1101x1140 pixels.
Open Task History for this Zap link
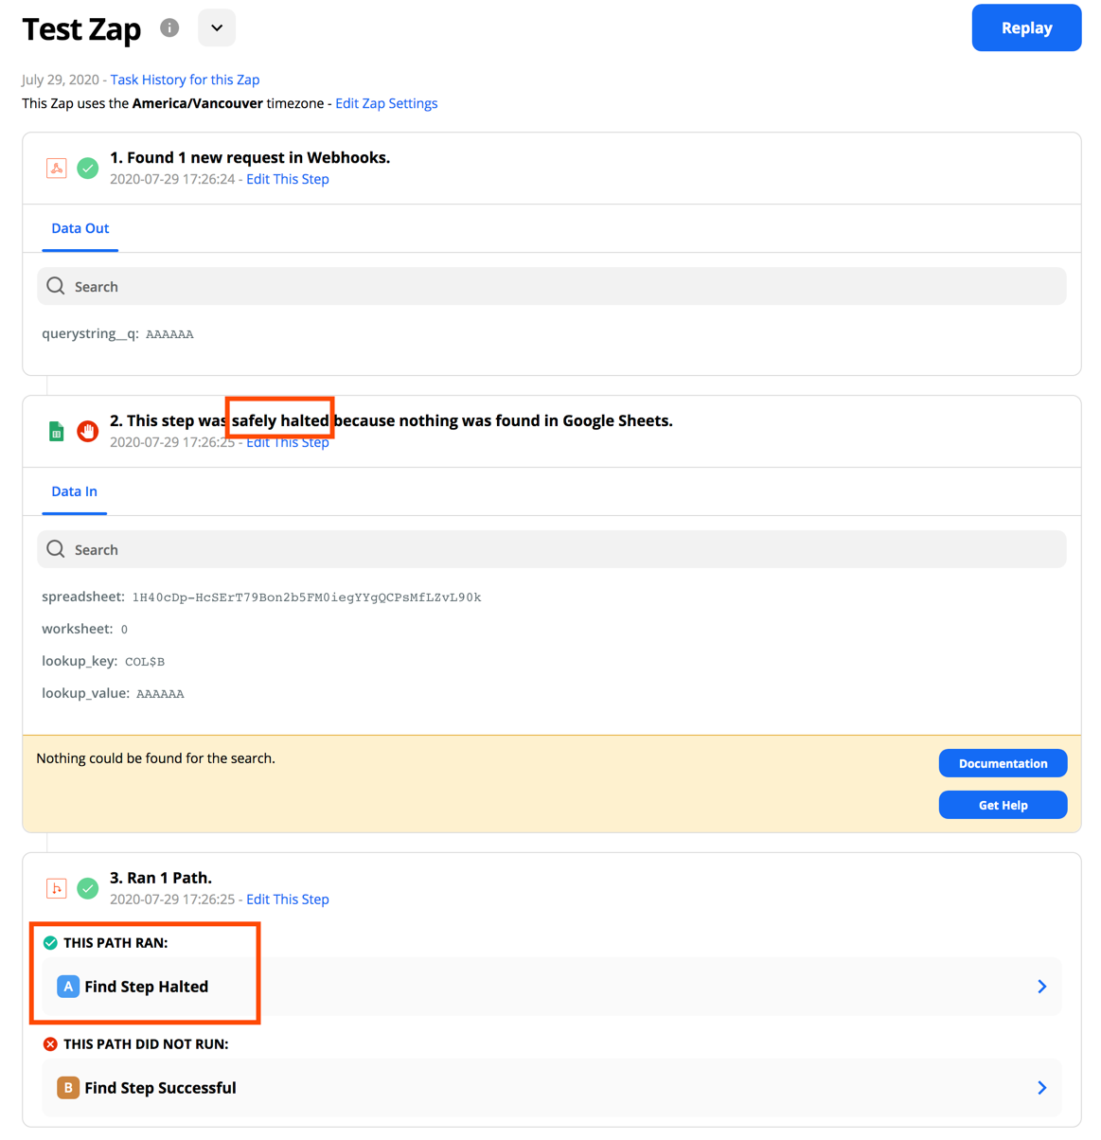186,80
